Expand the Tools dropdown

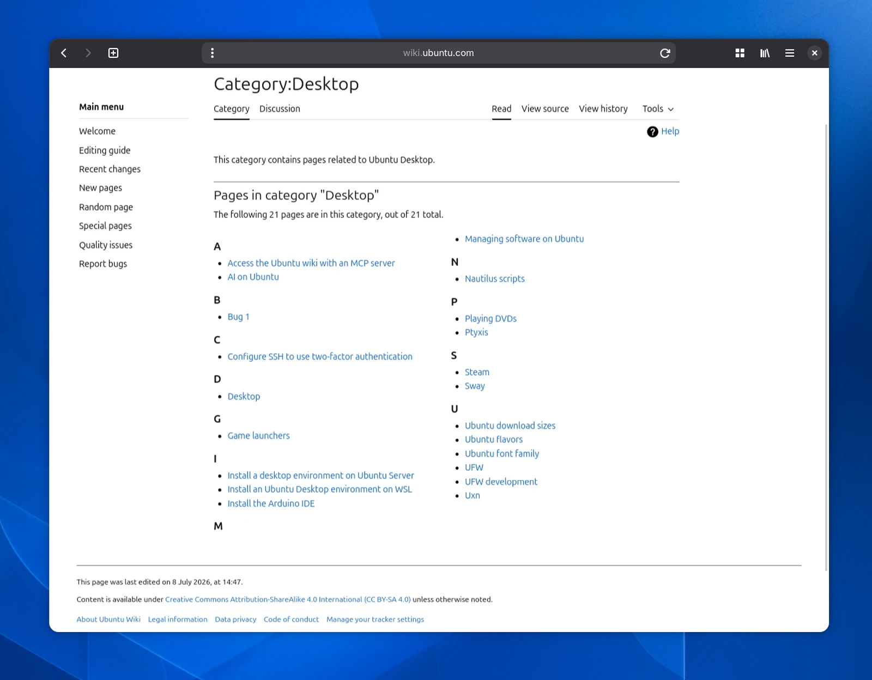[x=658, y=109]
